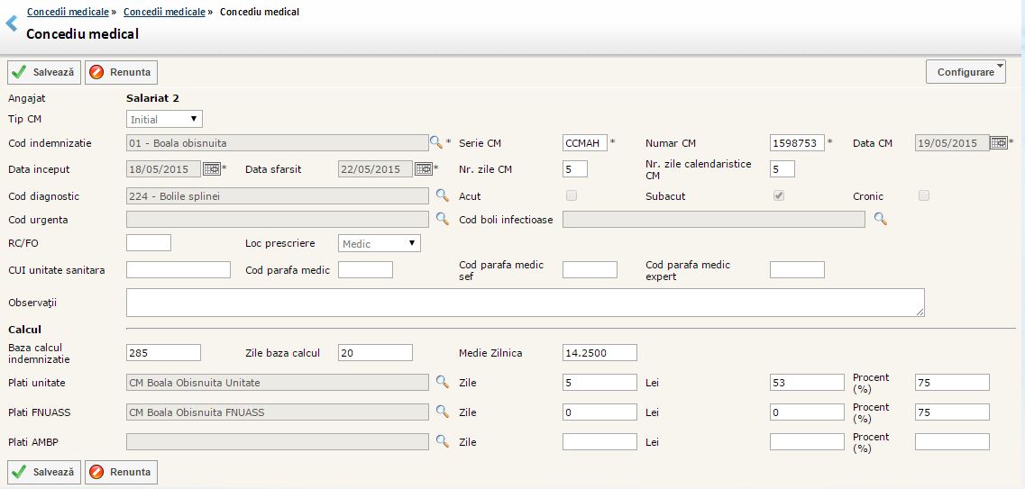The width and height of the screenshot is (1025, 489).
Task: Open calendar picker for Data inceput
Action: tap(211, 168)
